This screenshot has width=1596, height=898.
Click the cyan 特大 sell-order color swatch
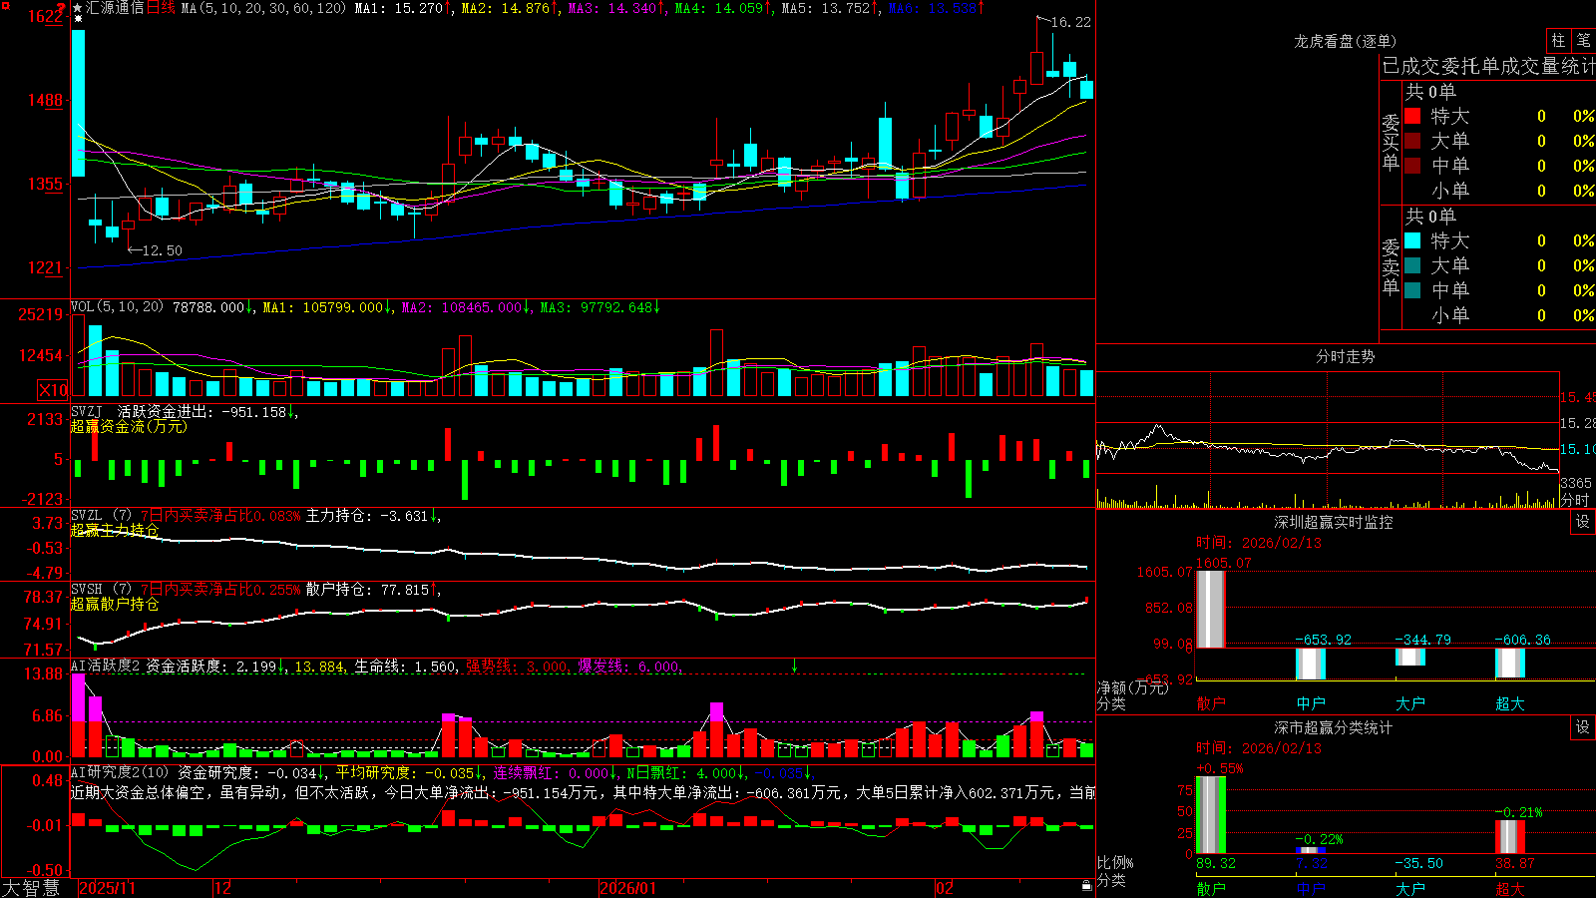coord(1412,240)
